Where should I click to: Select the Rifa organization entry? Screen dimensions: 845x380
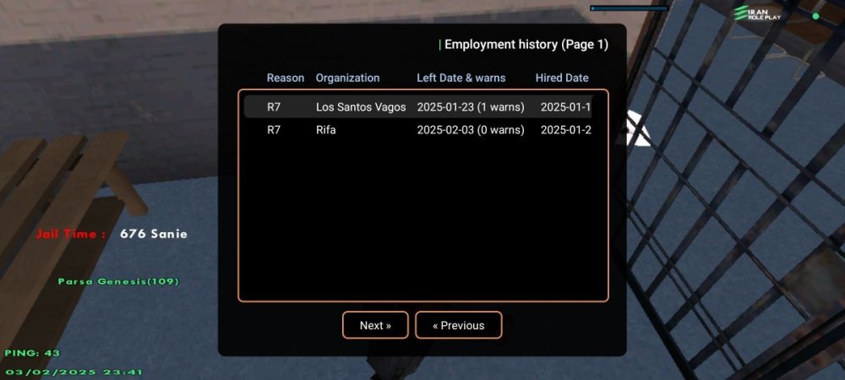point(326,130)
